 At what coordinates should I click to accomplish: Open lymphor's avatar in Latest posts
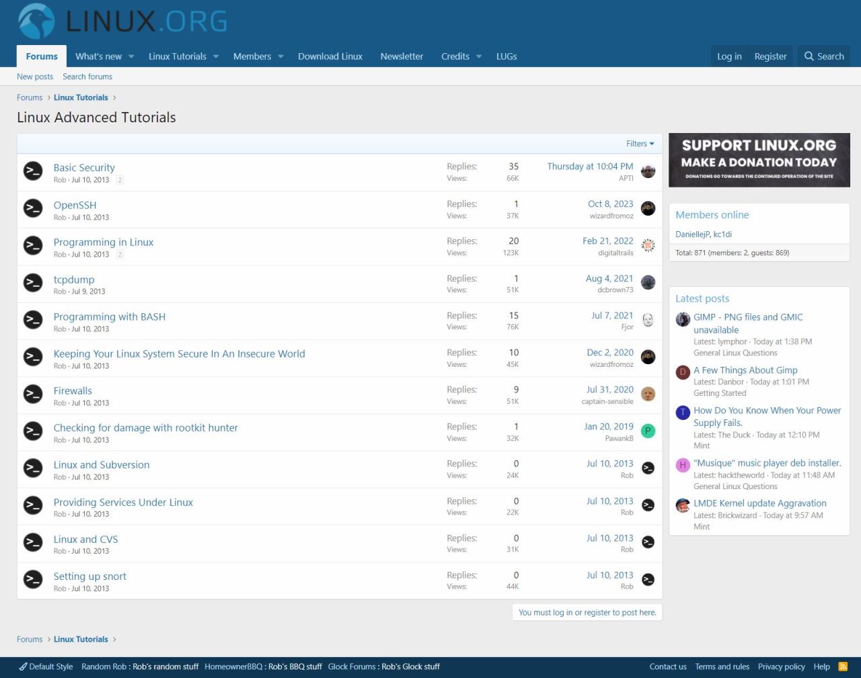click(x=683, y=319)
